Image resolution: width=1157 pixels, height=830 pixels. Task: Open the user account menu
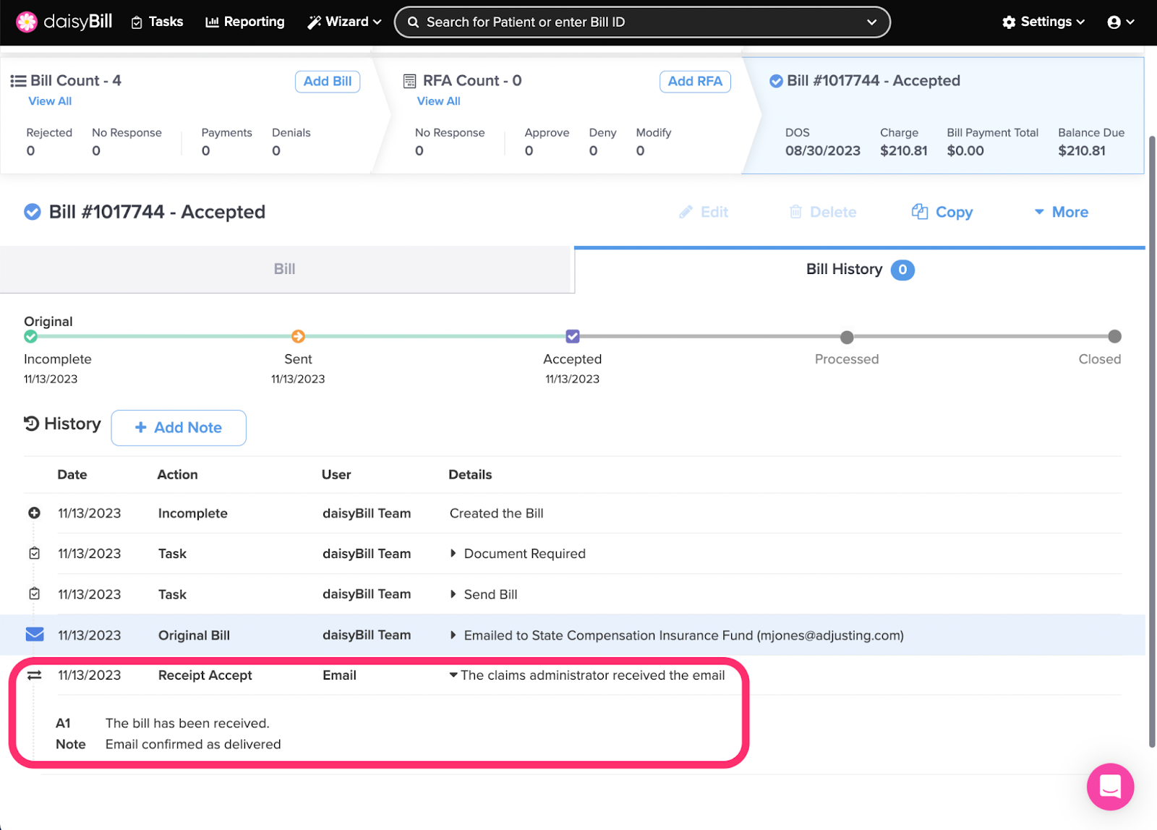[1121, 22]
